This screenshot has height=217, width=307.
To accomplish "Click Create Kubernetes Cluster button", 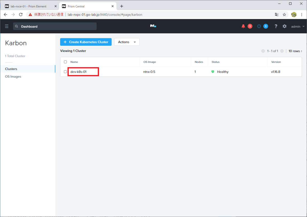I will pos(86,42).
